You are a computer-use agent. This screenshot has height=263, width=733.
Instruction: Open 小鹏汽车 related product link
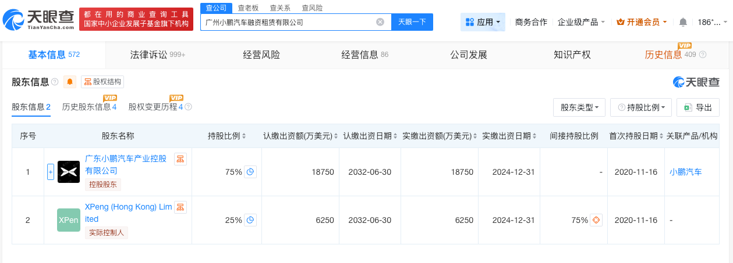click(686, 172)
